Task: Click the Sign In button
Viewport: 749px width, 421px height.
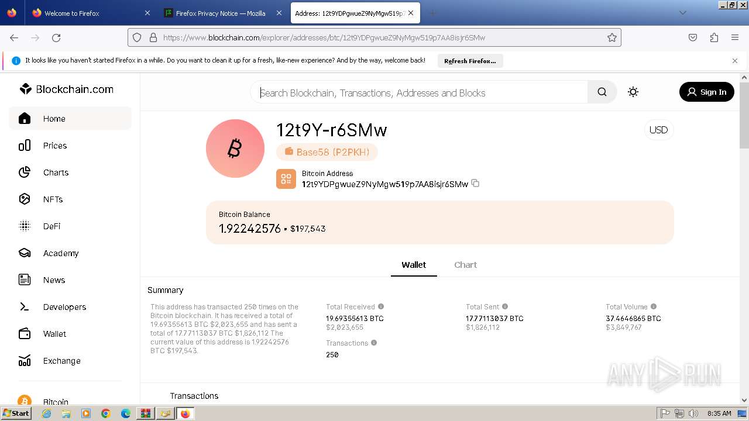Action: pyautogui.click(x=706, y=92)
